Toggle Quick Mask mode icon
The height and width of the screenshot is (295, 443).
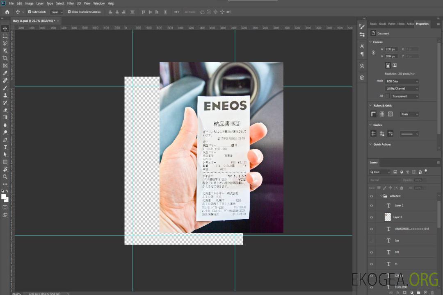coord(5,207)
